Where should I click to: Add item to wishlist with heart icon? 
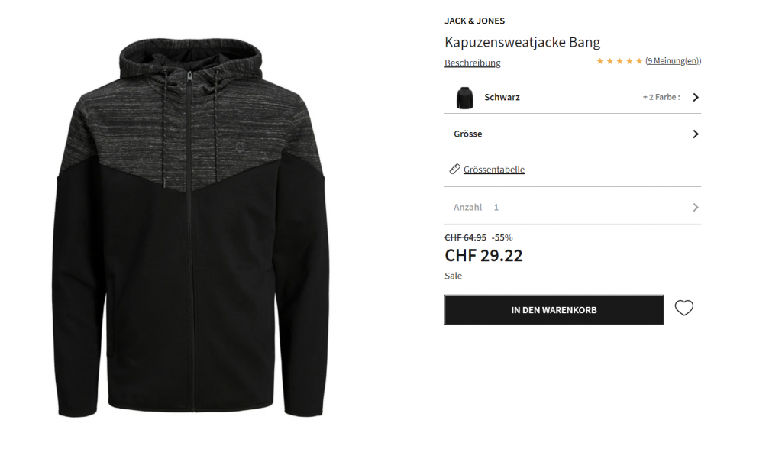coord(683,308)
